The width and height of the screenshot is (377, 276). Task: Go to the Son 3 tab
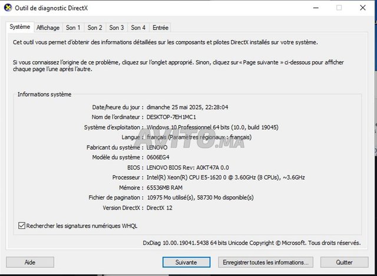117,28
